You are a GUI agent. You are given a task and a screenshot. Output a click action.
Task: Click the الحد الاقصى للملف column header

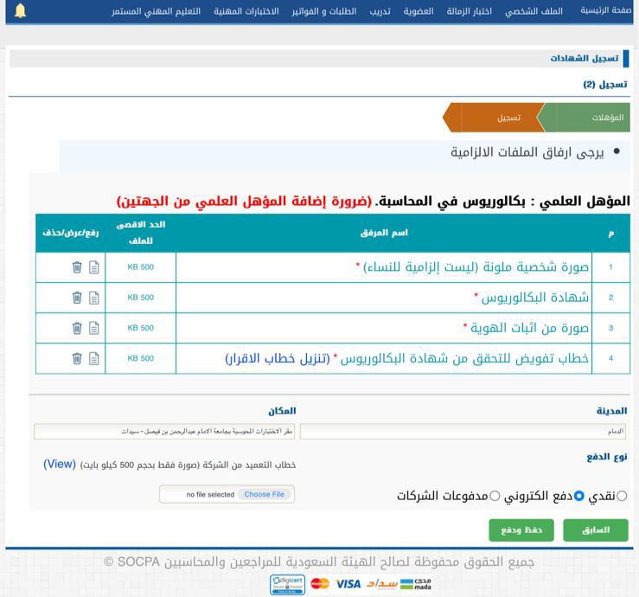[x=141, y=233]
